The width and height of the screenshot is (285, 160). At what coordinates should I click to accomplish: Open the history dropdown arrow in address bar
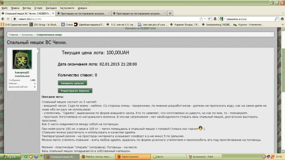[205, 19]
